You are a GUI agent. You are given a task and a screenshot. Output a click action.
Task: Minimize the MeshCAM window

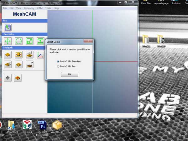pyautogui.click(x=120, y=2)
